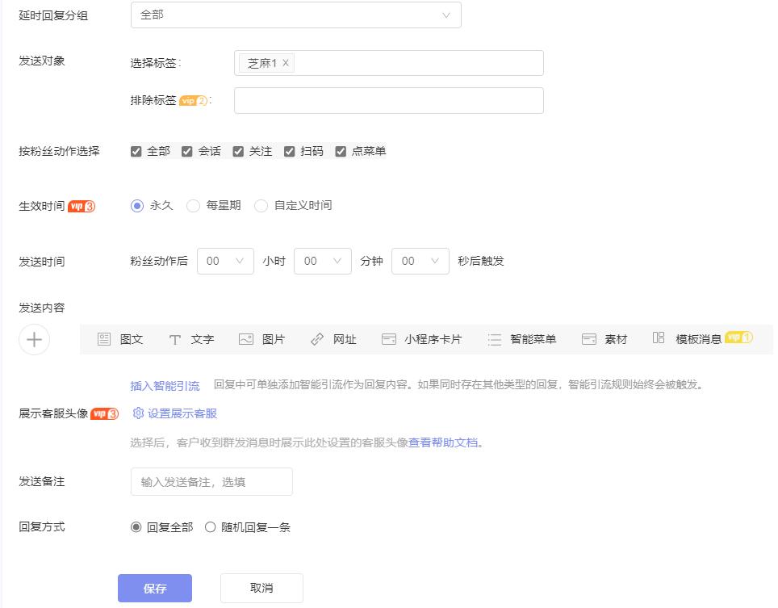Uncheck the 扫码 fan action checkbox

pyautogui.click(x=290, y=150)
